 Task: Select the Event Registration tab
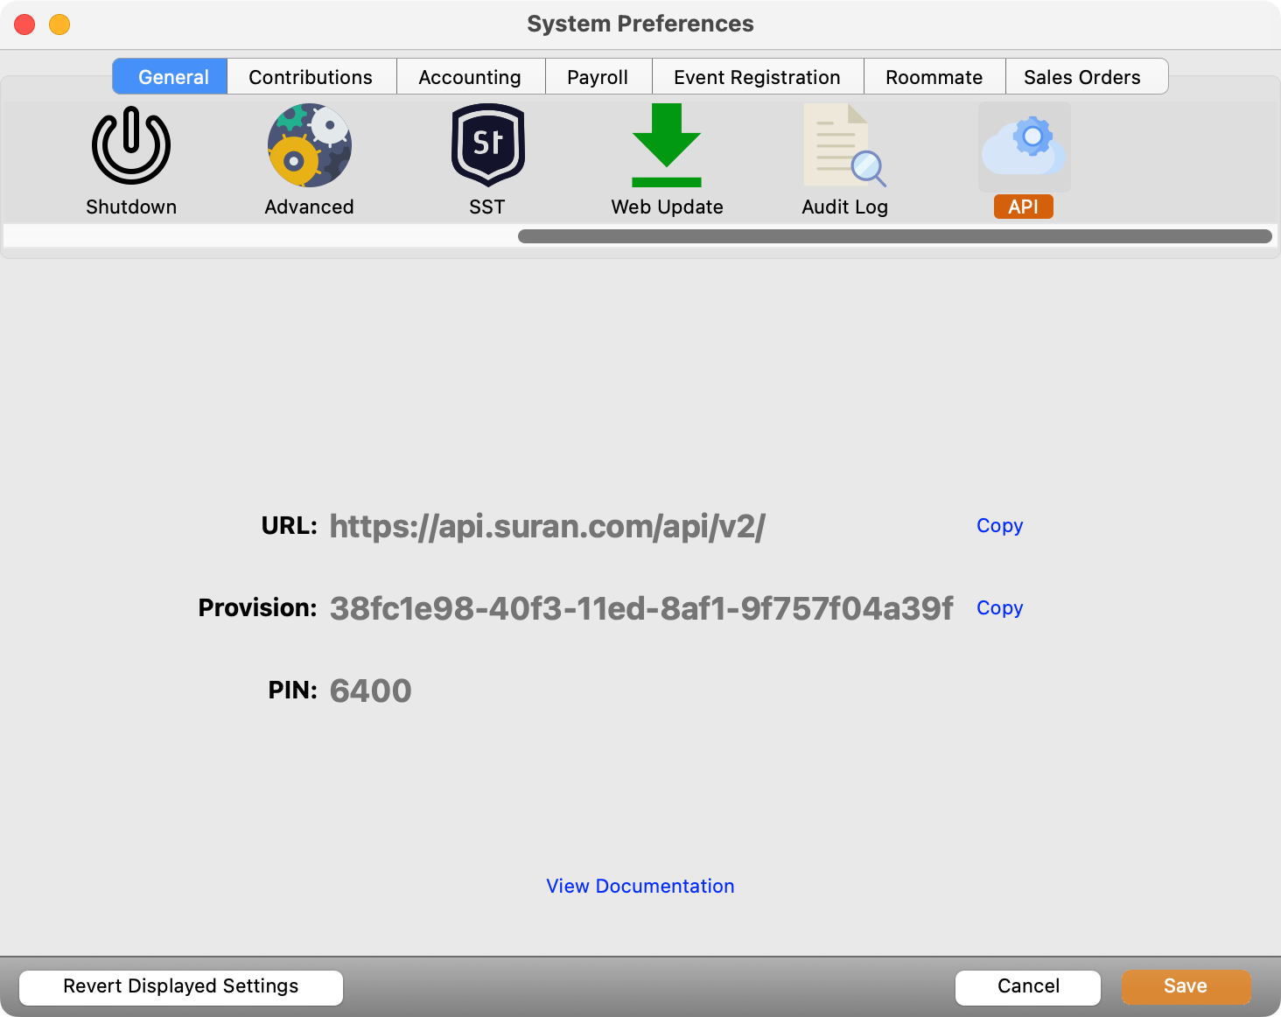click(x=757, y=77)
